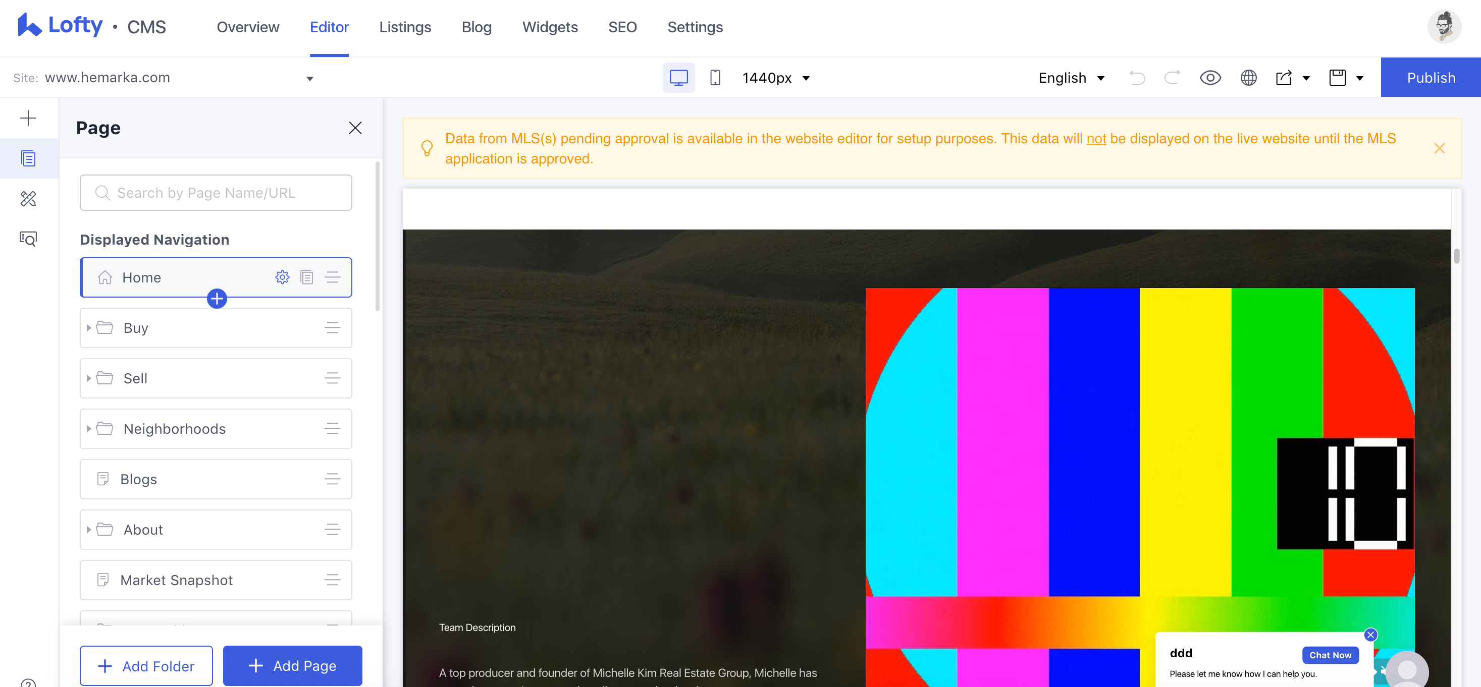Click the underlined 'not' link
This screenshot has width=1481, height=687.
1096,138
